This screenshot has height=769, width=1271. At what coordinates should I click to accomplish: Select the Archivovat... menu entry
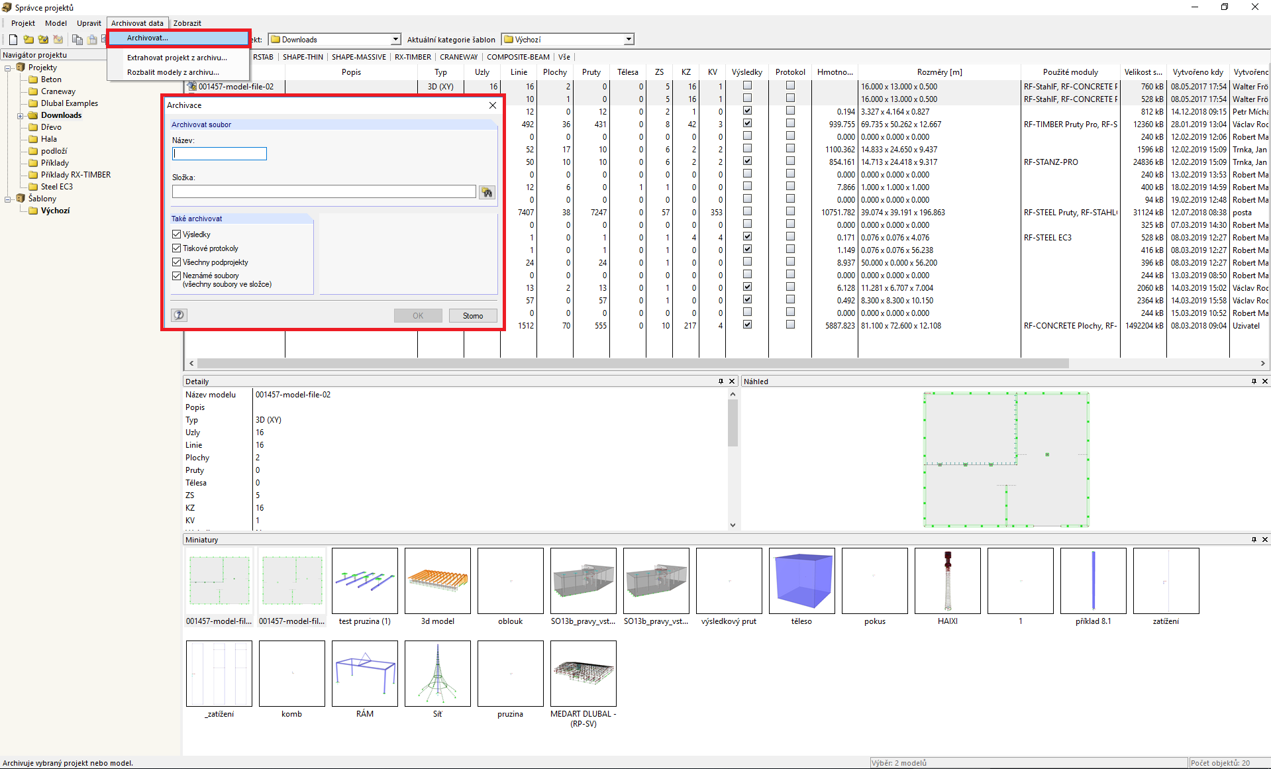[x=146, y=38]
